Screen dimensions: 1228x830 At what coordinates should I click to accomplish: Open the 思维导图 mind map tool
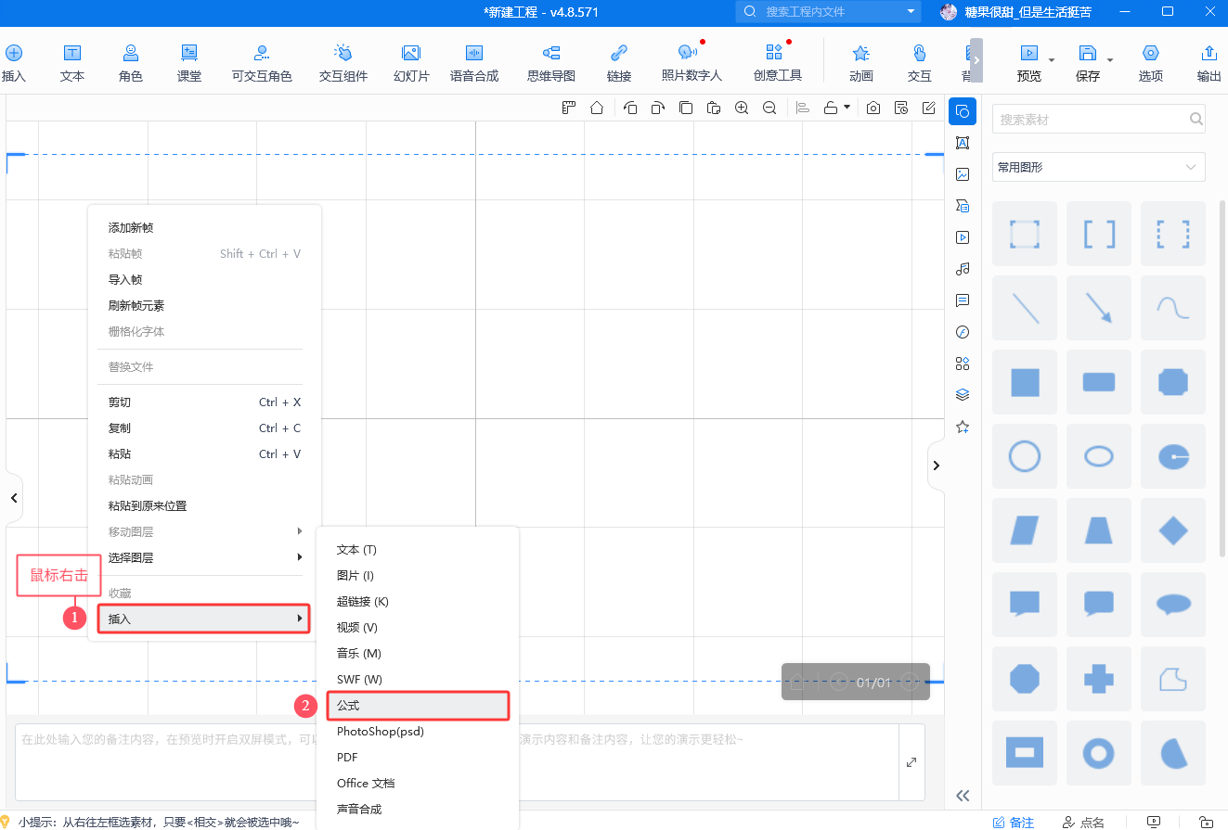tap(551, 63)
